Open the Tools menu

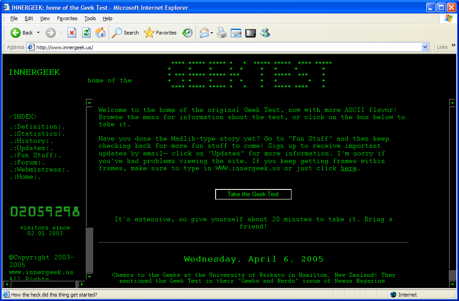90,18
